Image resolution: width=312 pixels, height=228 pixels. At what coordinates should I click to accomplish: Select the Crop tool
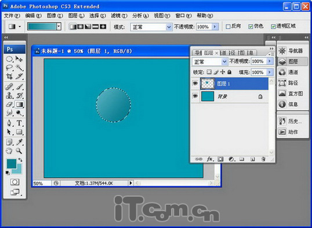9,76
